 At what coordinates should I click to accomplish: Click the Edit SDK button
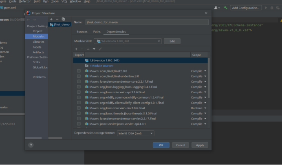(172, 41)
